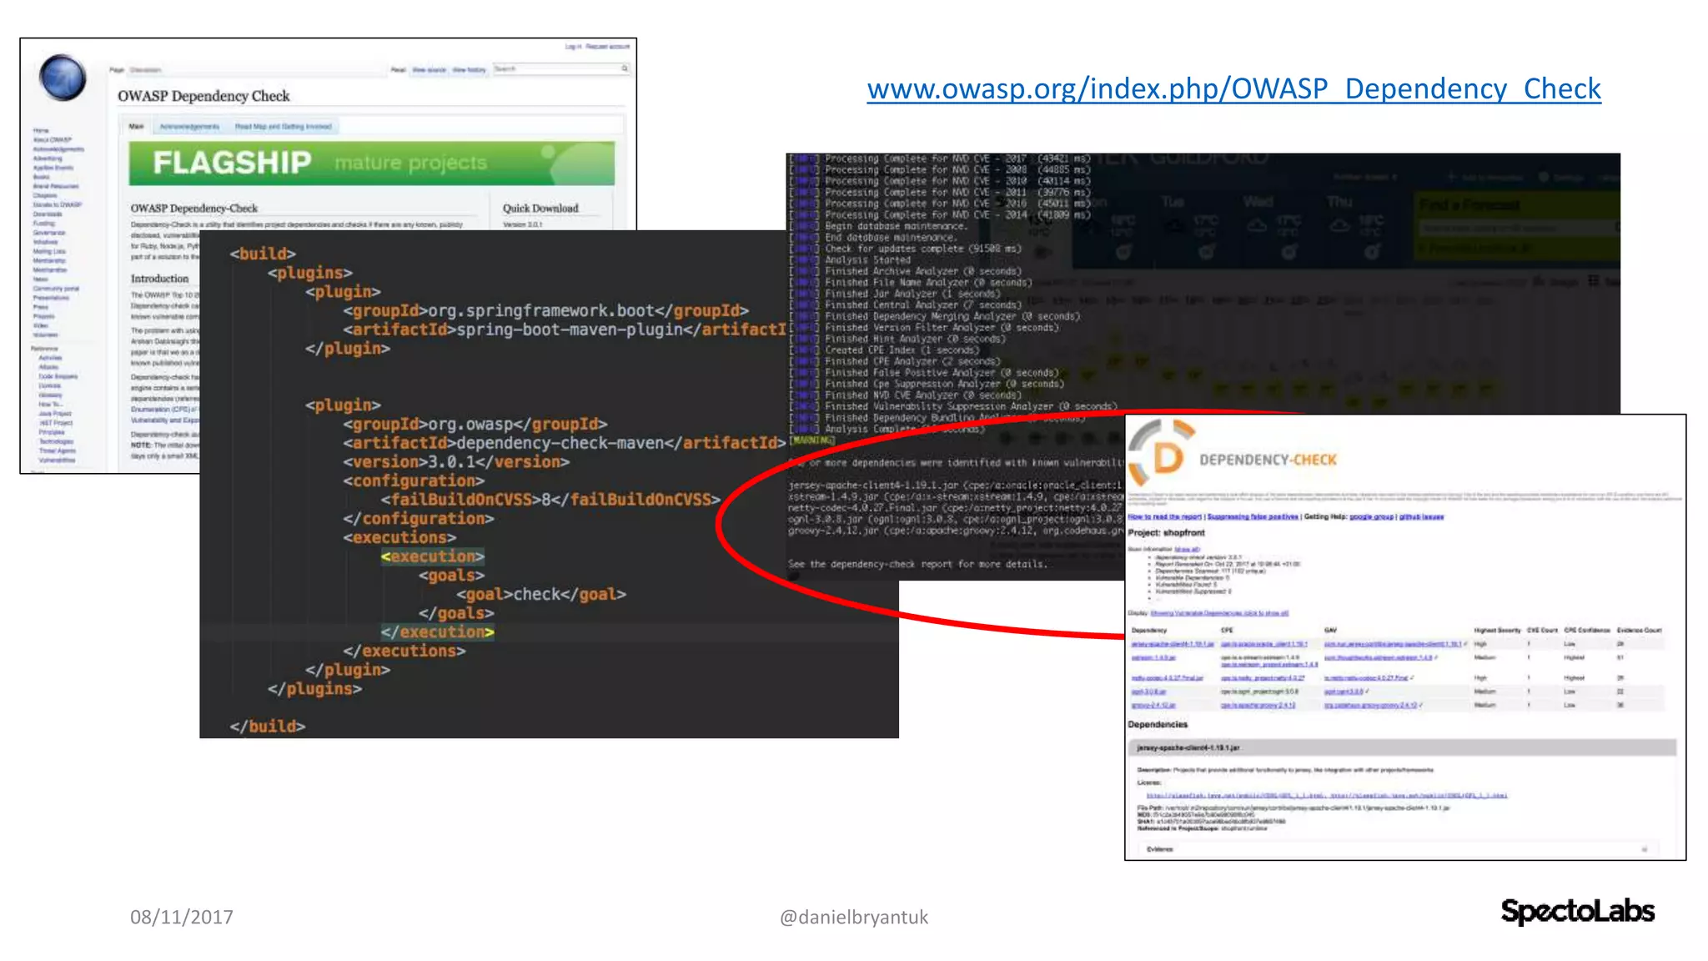Click the 'Highest Severity' column header
Viewport: 1708px width, 961px height.
point(1497,631)
